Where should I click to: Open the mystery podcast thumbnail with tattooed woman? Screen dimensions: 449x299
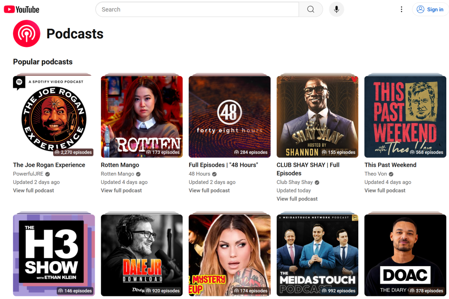tap(230, 255)
